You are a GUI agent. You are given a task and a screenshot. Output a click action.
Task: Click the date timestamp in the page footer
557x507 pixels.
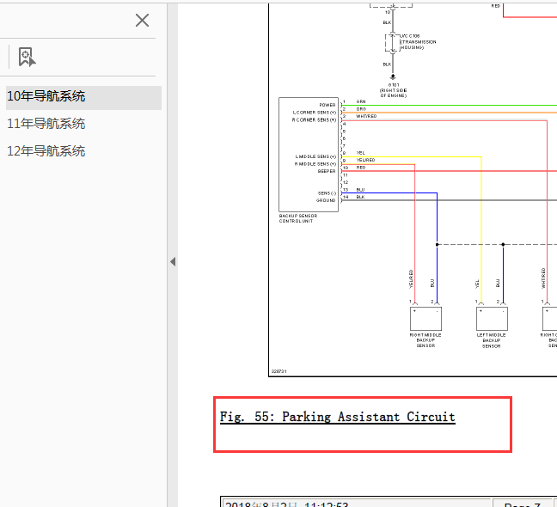[x=287, y=504]
